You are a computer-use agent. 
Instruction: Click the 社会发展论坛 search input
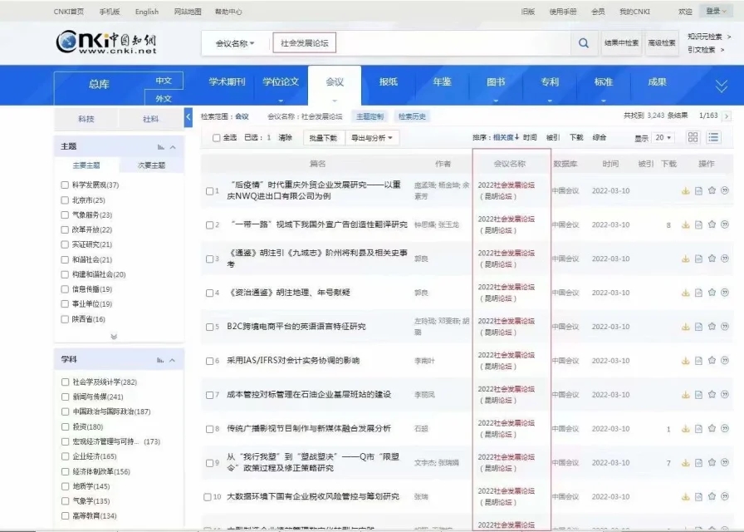pyautogui.click(x=304, y=42)
